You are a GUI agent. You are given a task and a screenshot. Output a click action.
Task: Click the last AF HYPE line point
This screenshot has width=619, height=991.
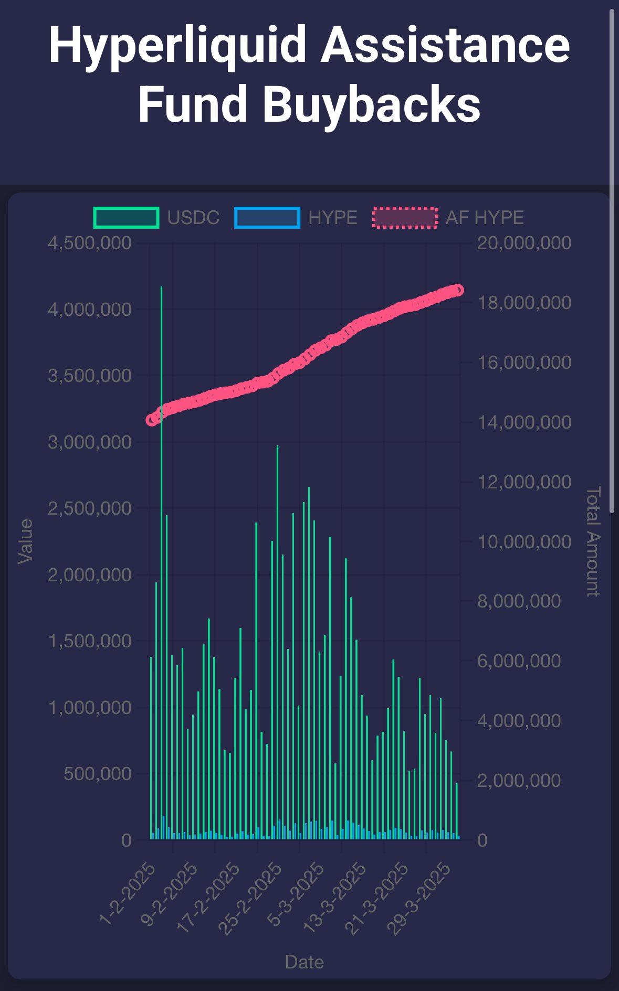coord(457,290)
